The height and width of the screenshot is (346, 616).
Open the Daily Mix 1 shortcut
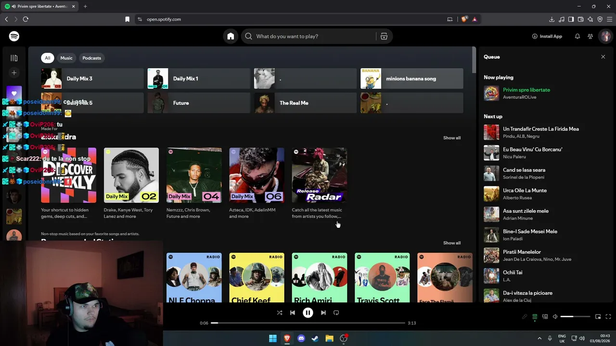199,79
